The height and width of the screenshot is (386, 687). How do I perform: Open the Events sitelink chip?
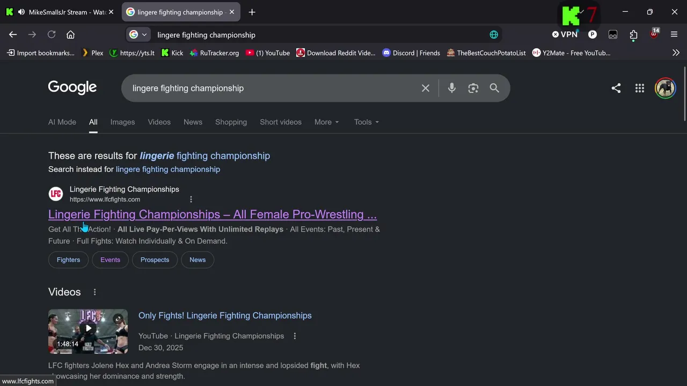tap(110, 259)
